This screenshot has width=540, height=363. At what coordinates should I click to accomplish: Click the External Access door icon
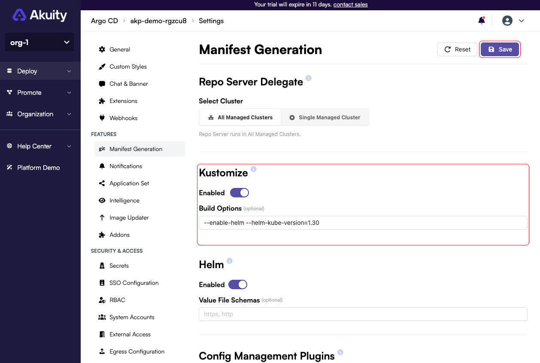(x=102, y=334)
